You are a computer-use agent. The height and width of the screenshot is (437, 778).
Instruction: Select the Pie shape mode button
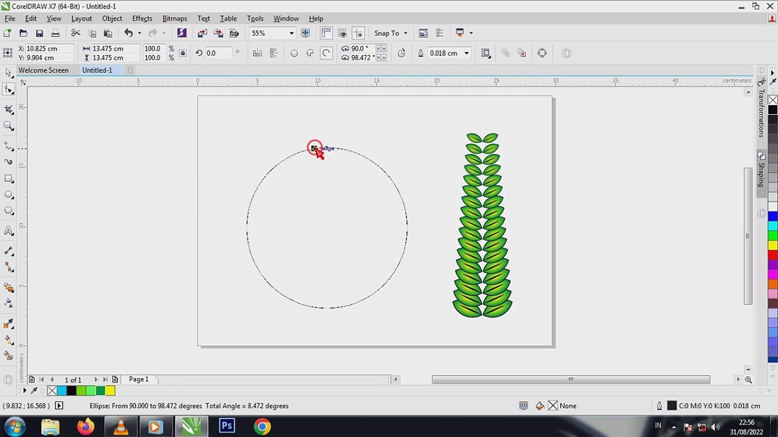[310, 53]
